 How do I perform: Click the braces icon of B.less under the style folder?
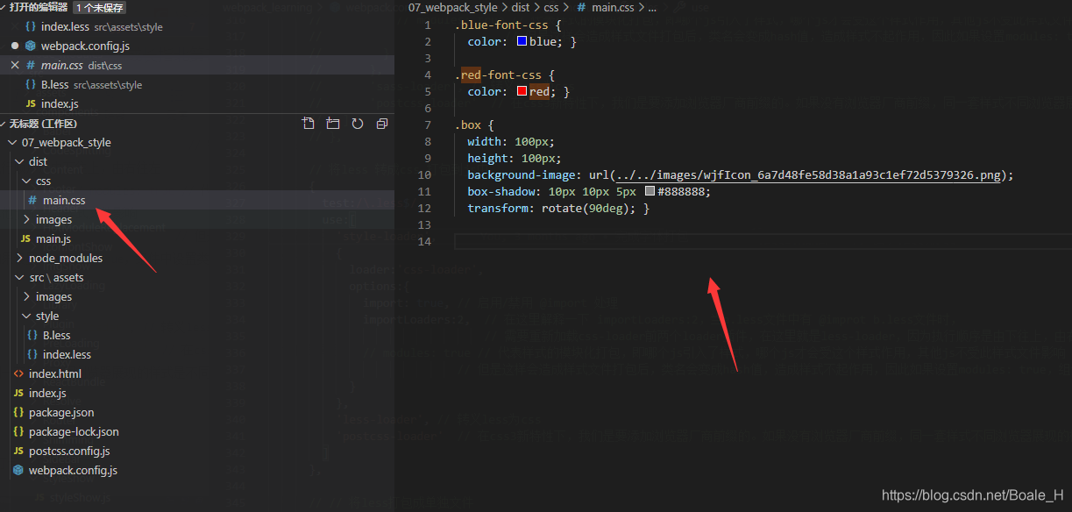(32, 335)
